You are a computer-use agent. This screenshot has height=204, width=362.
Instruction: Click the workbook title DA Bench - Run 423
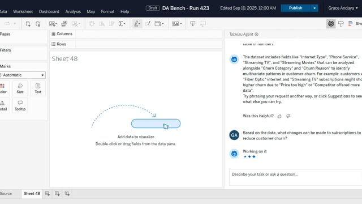point(186,8)
